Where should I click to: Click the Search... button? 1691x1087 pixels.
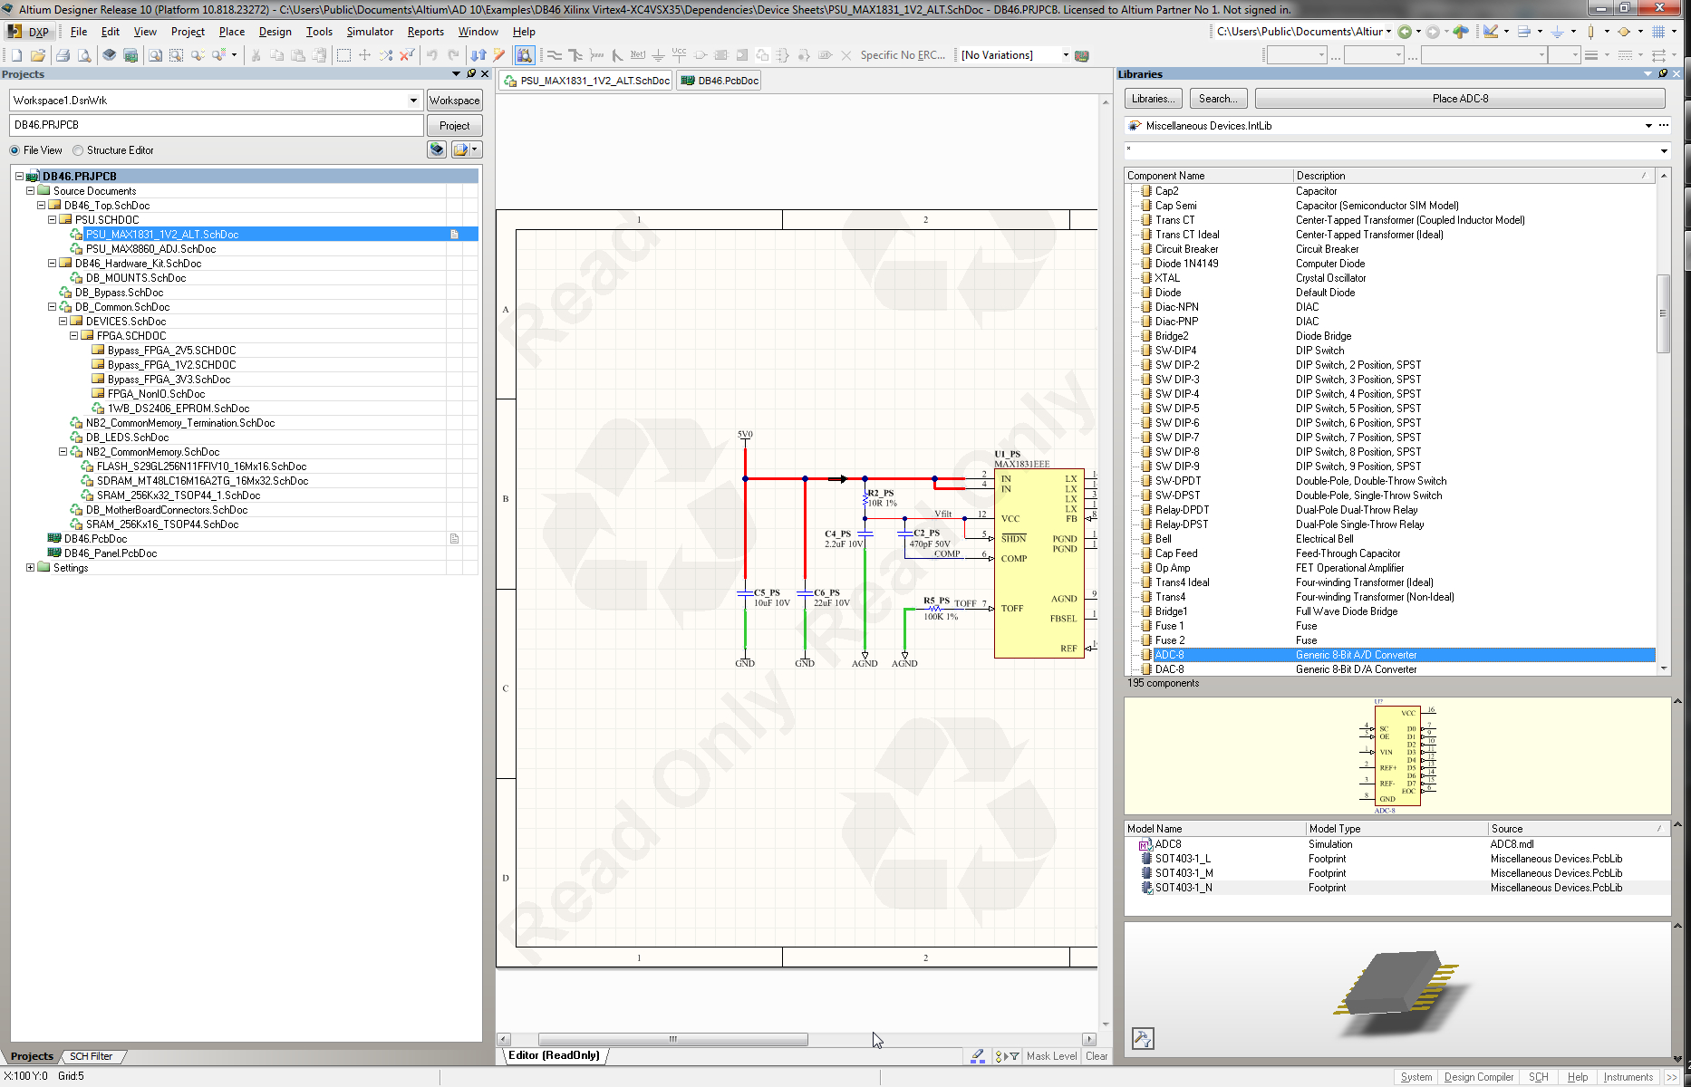pos(1218,99)
